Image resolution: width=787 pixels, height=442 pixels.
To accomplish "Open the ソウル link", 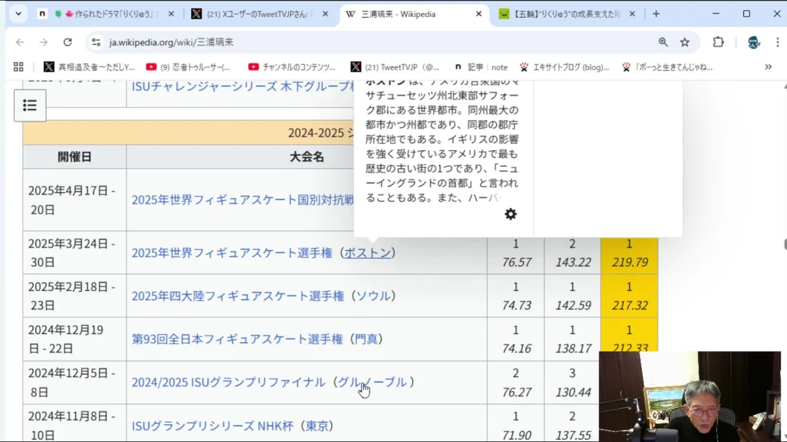I will coord(373,295).
